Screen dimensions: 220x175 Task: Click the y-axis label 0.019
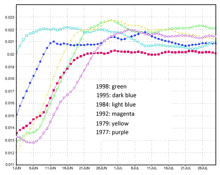pyautogui.click(x=10, y=67)
